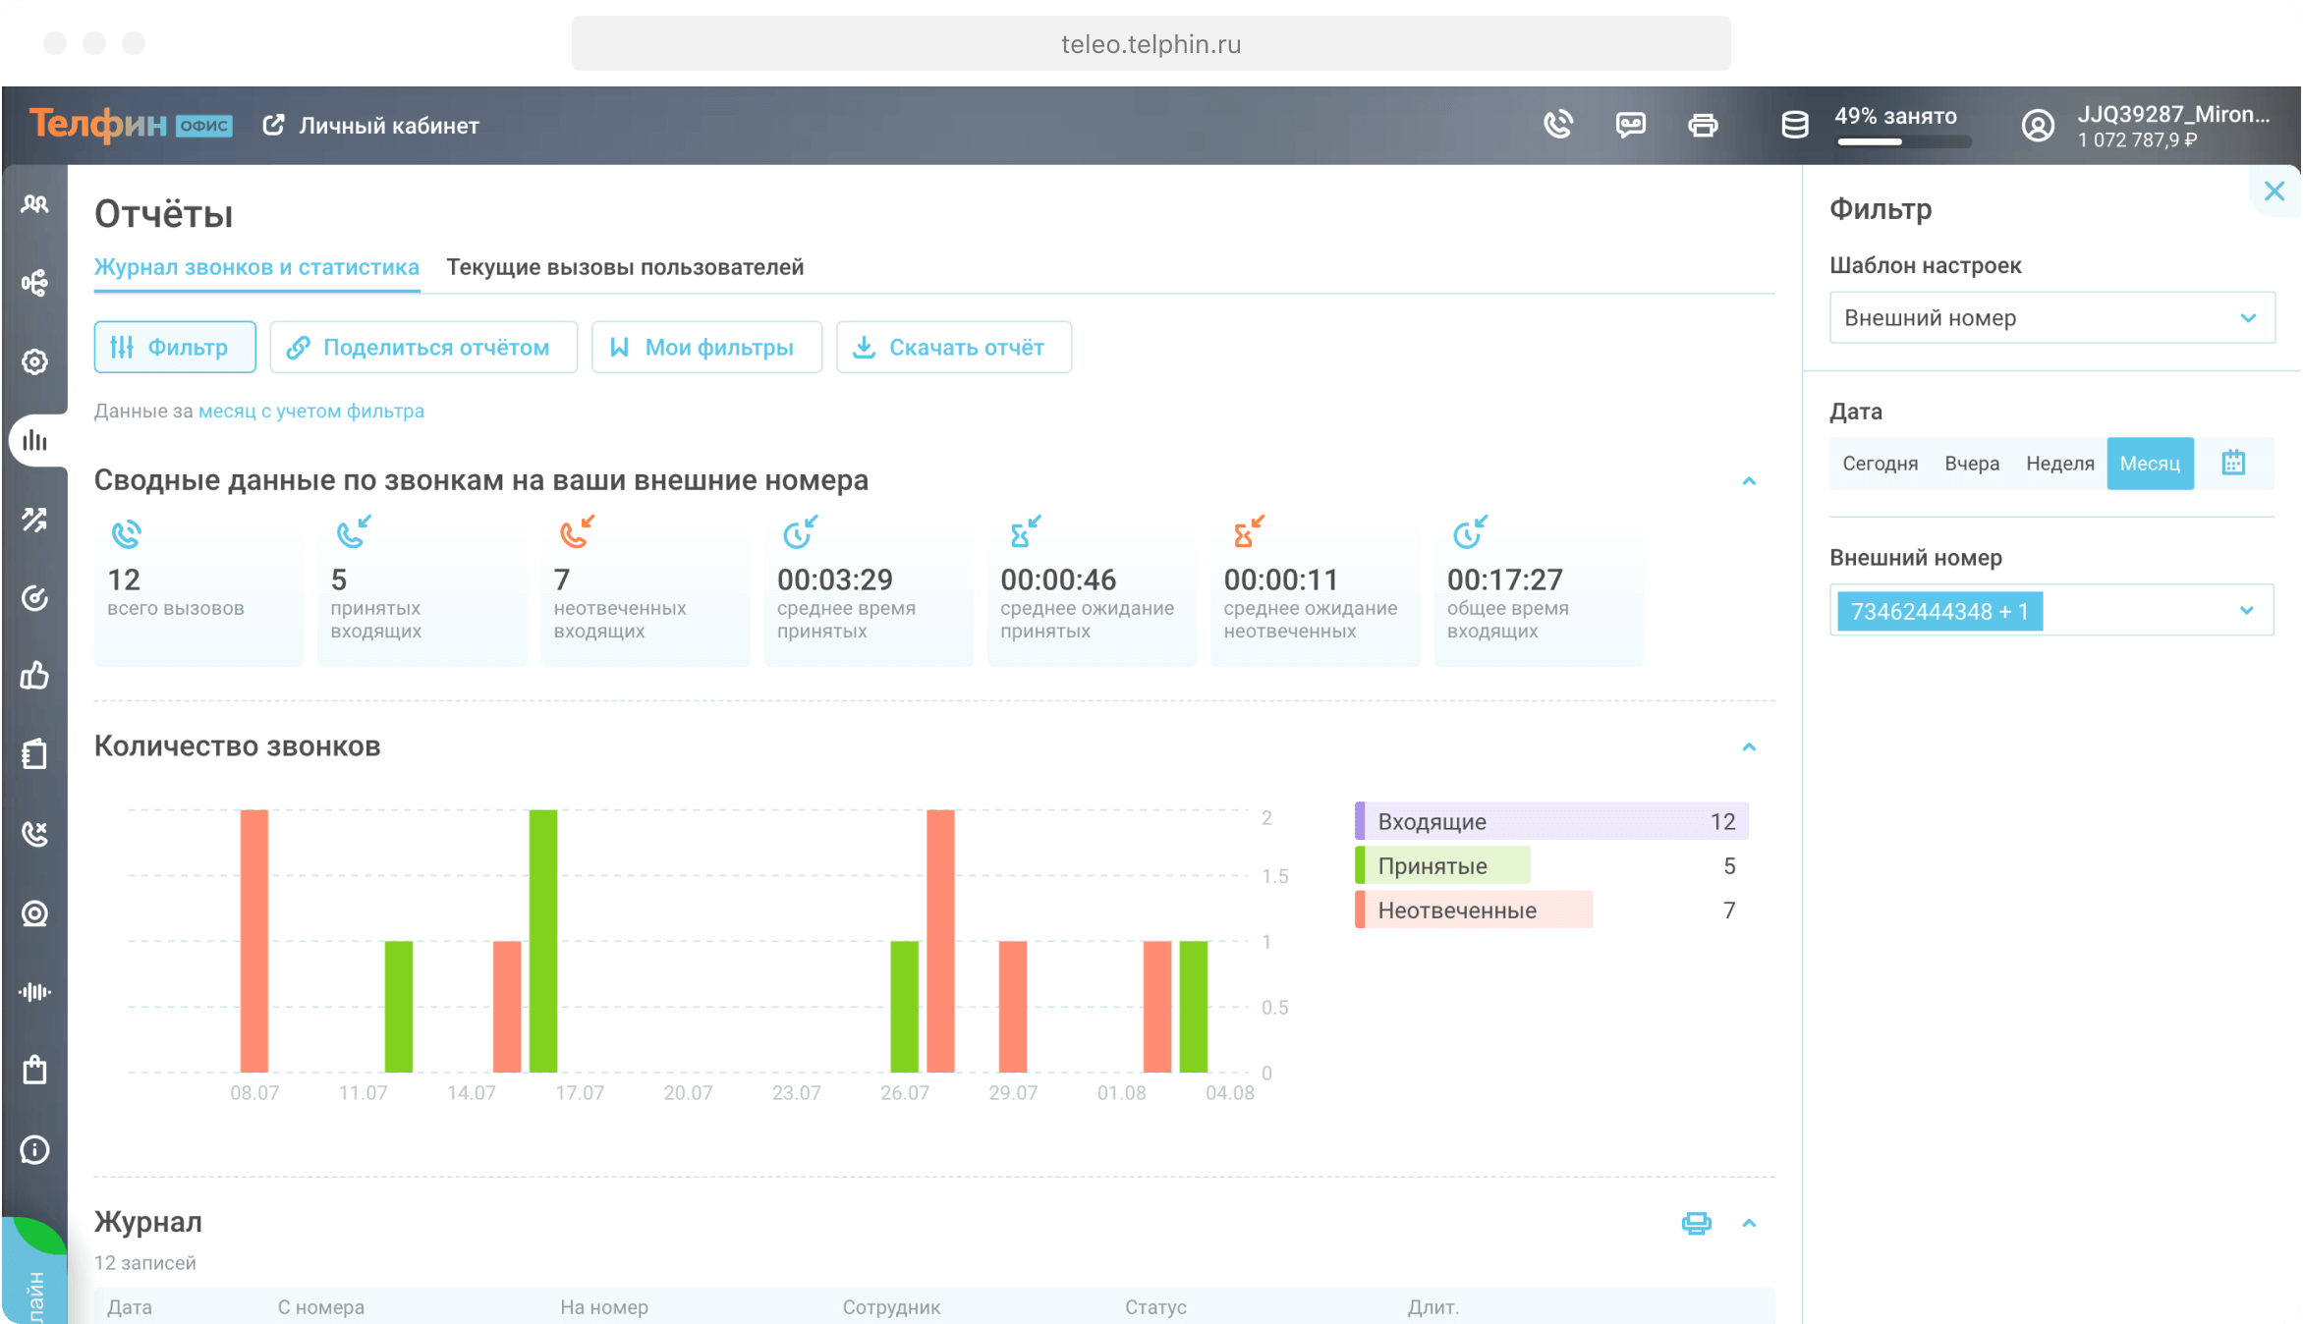Click the info icon in left sidebar
The image size is (2303, 1324).
34,1149
